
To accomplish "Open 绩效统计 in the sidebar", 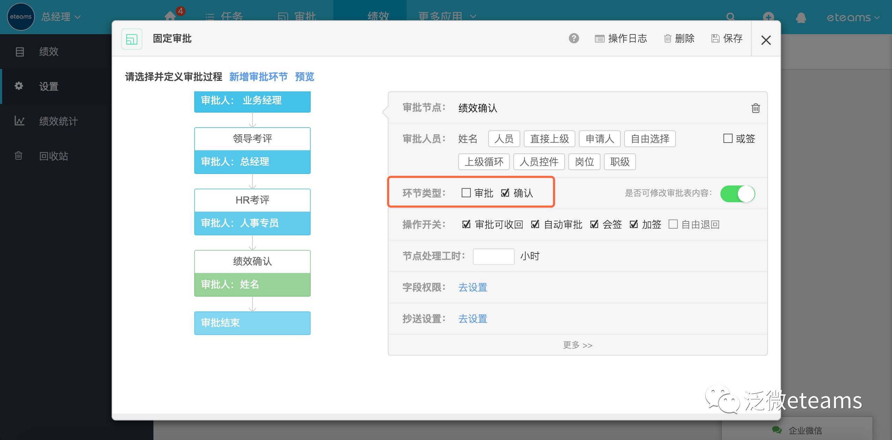I will 58,121.
